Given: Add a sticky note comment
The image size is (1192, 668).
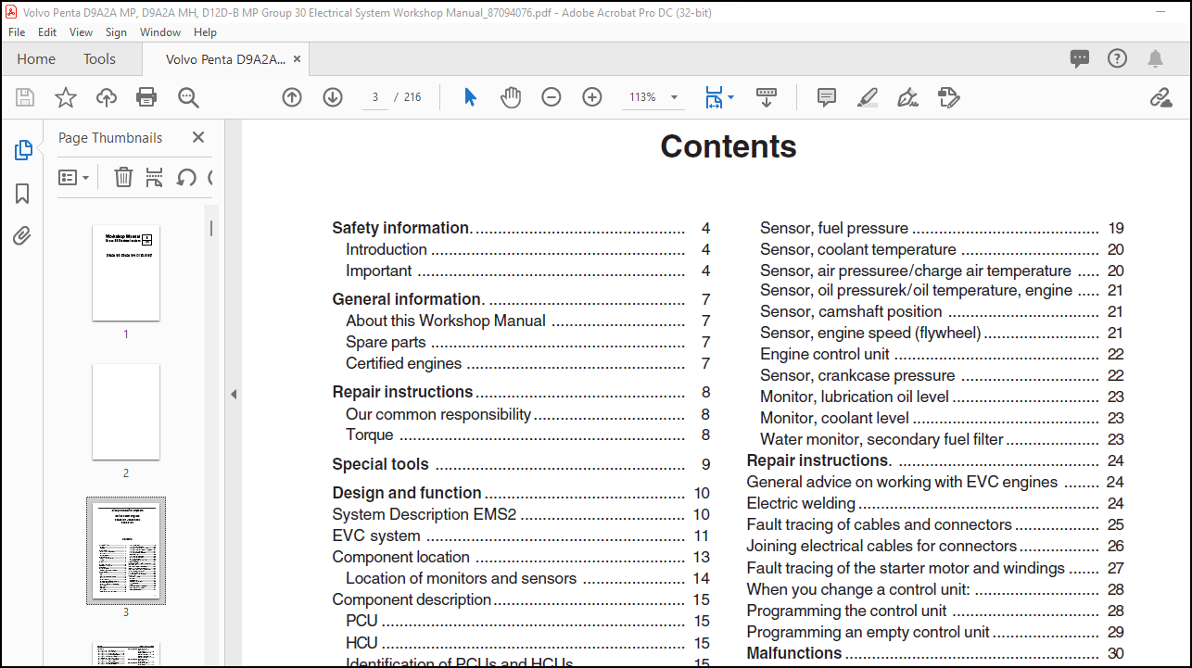Looking at the screenshot, I should coord(827,97).
